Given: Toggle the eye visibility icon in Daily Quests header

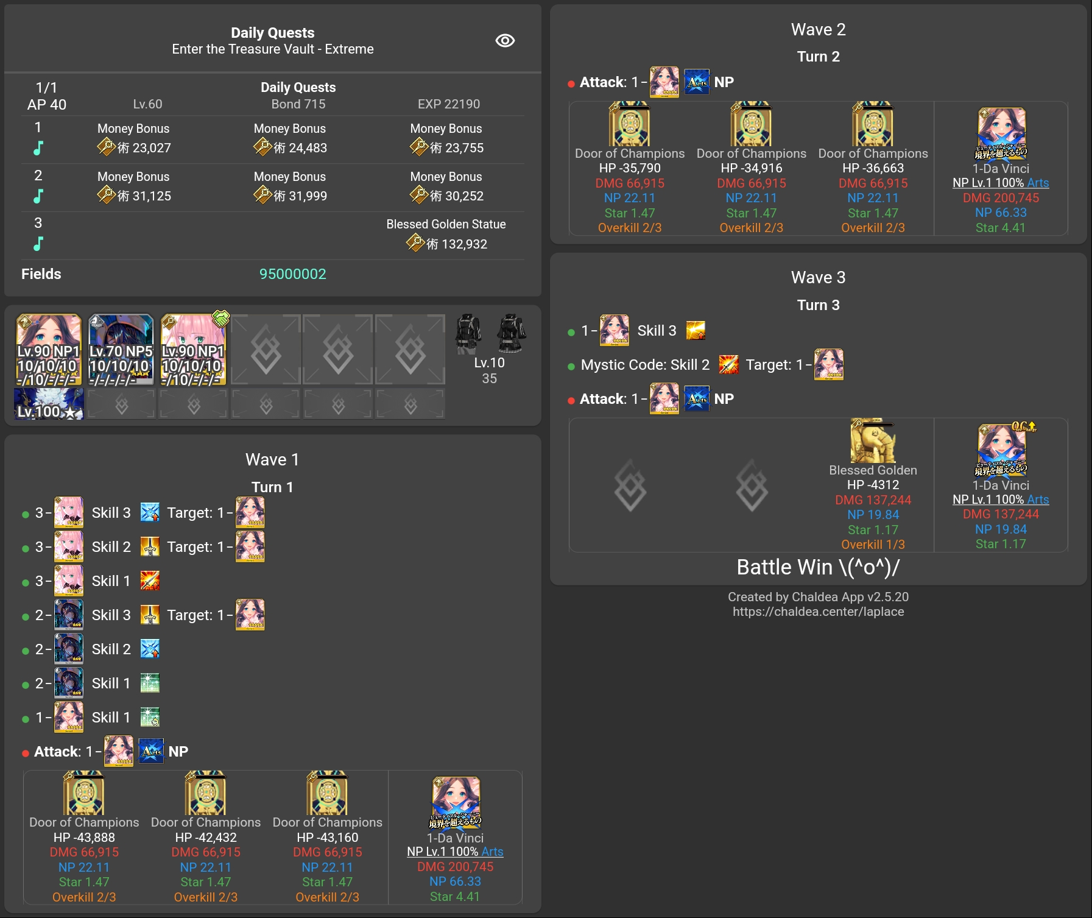Looking at the screenshot, I should (505, 40).
